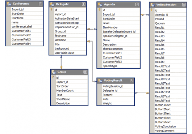192x134 pixels.
Task: Select the Agenda table title
Action: 109,4
